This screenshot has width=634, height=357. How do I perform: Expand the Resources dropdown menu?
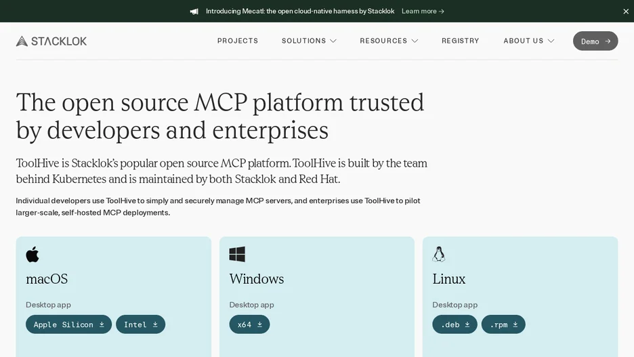coord(389,41)
